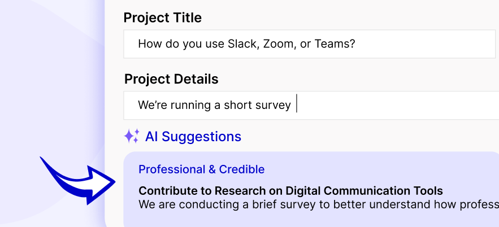Click the AI Suggestions sparkle icon
Image resolution: width=499 pixels, height=227 pixels.
[x=132, y=136]
